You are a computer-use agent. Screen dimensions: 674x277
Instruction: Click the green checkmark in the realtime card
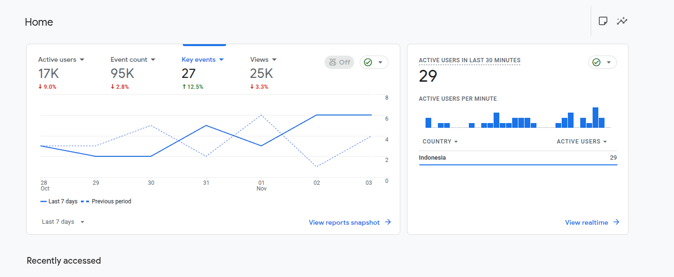click(x=596, y=63)
